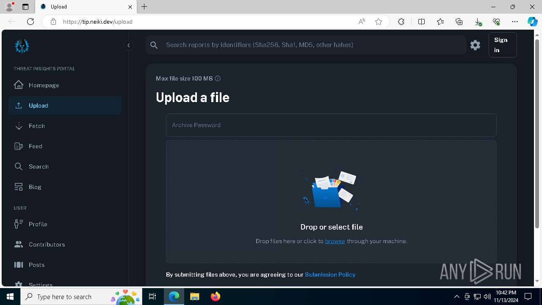
Task: Open Posts in the sidebar
Action: coord(65,265)
